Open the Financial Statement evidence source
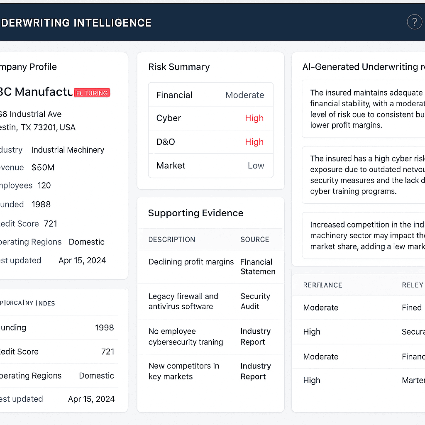Viewport: 425px width, 425px height. (x=258, y=267)
